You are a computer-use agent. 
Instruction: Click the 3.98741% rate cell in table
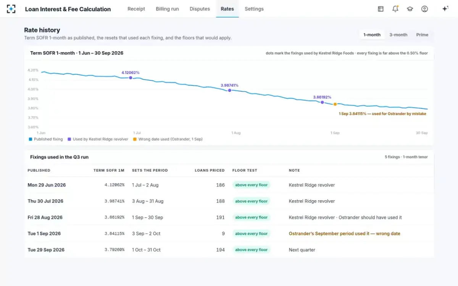point(114,201)
